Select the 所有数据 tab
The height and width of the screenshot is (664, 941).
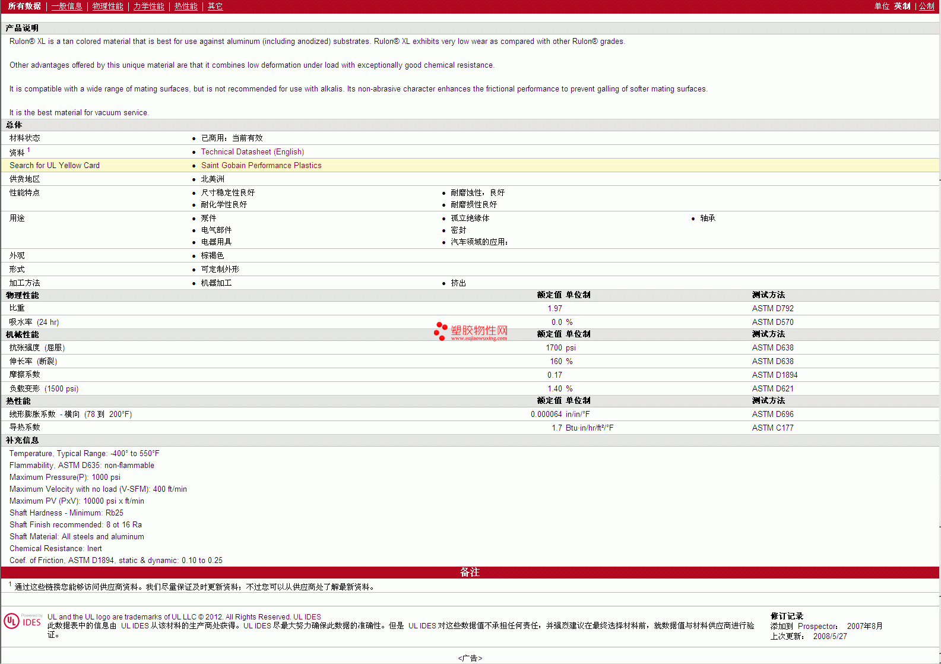tap(24, 7)
